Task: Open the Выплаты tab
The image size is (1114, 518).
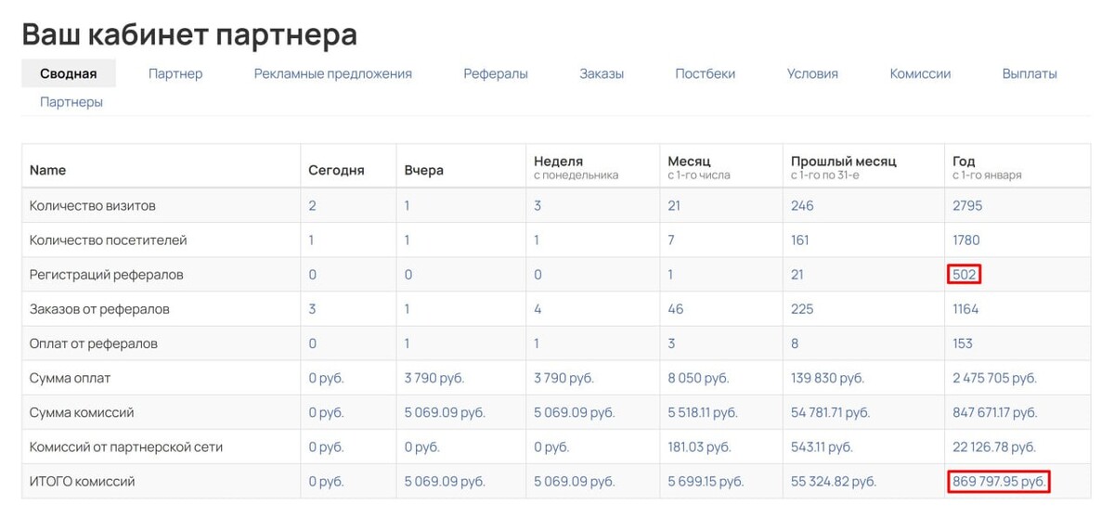Action: click(x=1030, y=73)
